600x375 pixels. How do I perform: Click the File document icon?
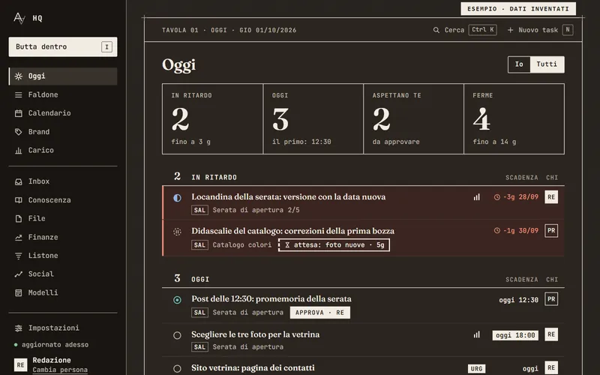click(x=18, y=218)
